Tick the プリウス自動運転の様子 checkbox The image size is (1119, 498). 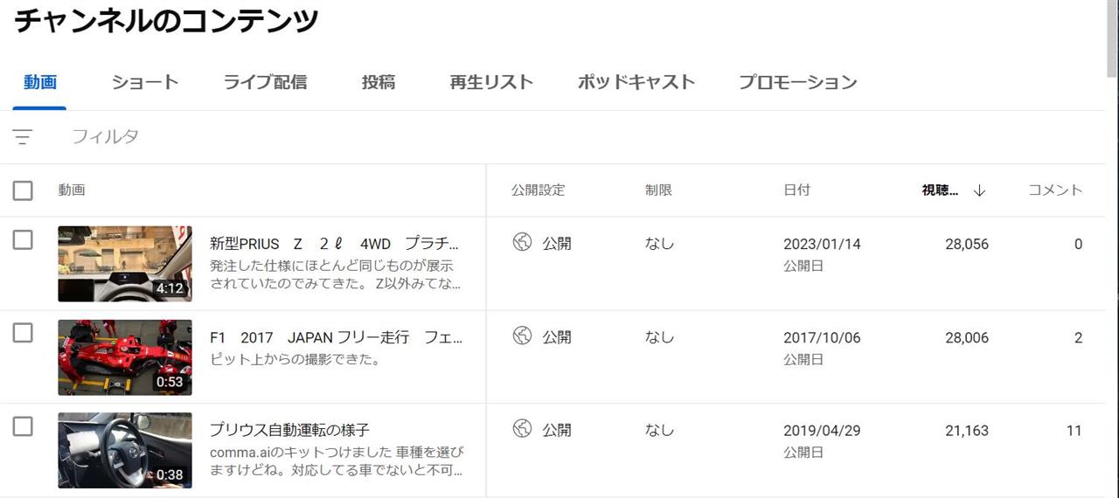click(x=23, y=425)
